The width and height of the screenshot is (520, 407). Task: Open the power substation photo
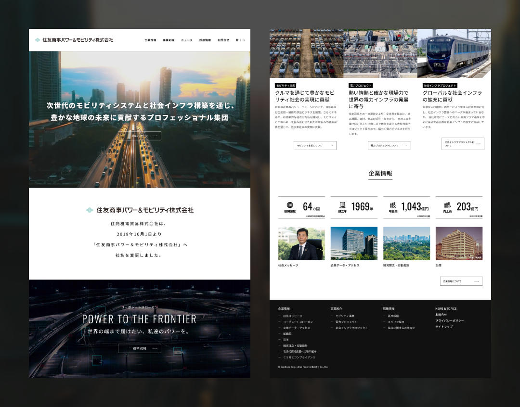[x=380, y=53]
